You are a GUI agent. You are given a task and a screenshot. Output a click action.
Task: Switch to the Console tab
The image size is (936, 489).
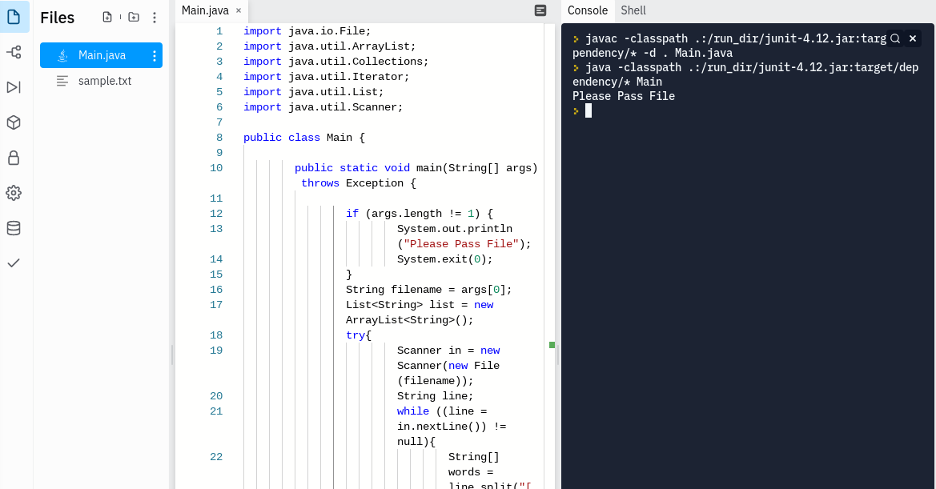click(x=588, y=10)
